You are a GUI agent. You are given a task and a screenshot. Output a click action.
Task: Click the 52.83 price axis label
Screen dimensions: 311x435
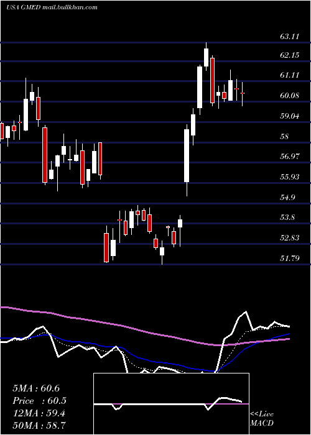click(289, 238)
